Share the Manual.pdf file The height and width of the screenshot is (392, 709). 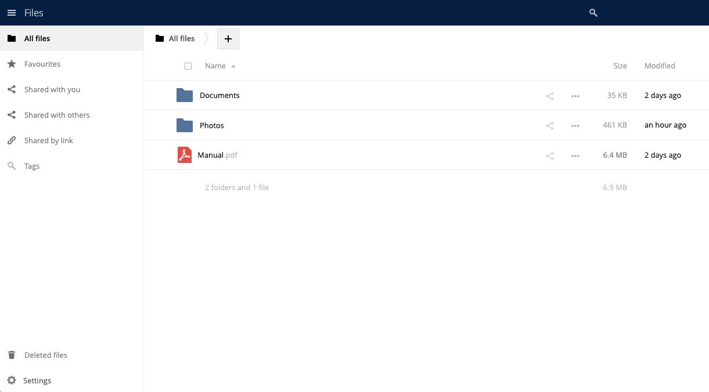(x=549, y=155)
